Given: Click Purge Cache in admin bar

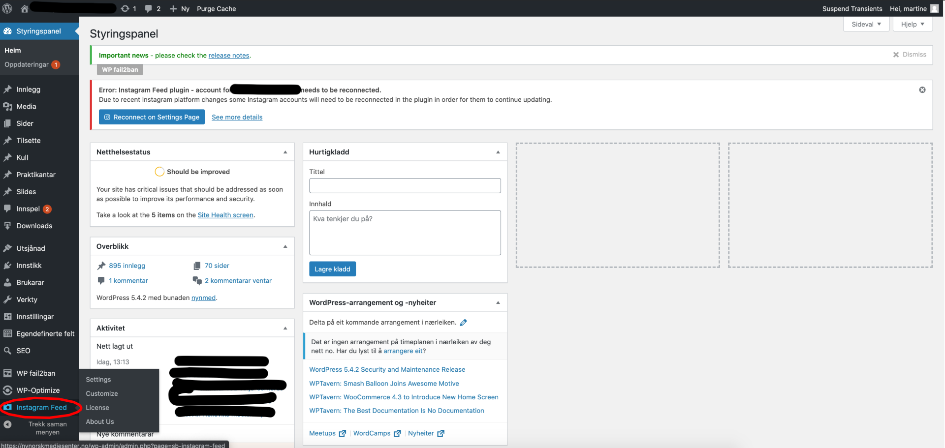Looking at the screenshot, I should click(x=217, y=8).
